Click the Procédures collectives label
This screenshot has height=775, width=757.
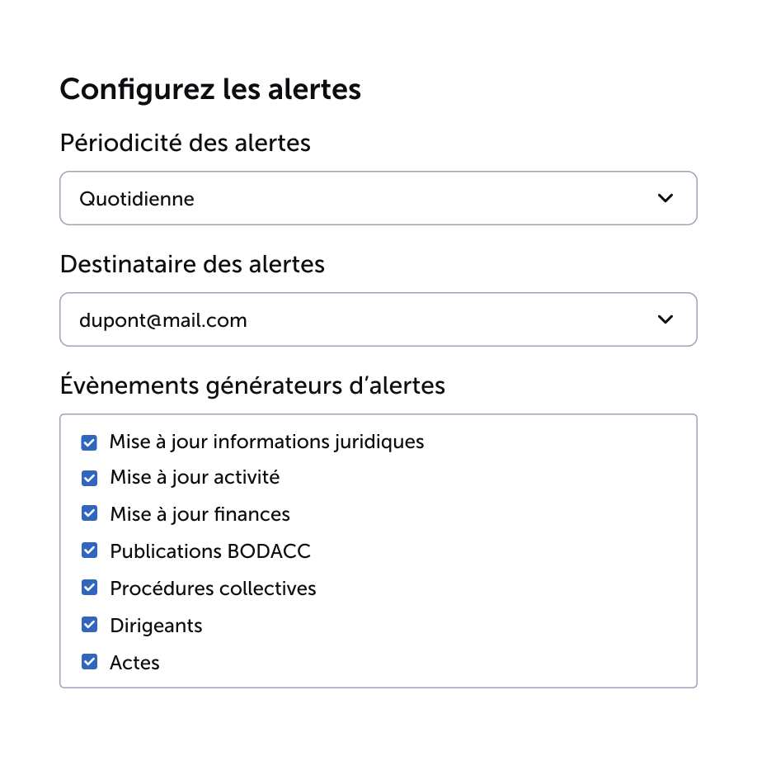coord(213,588)
